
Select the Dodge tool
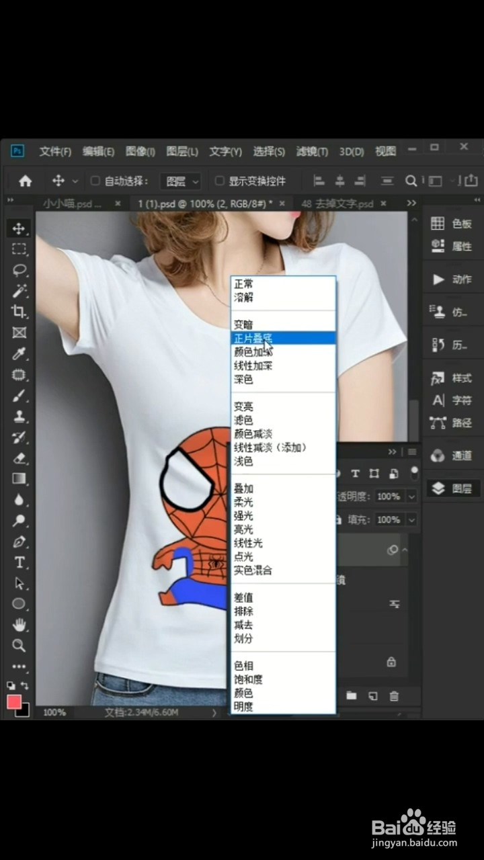[19, 521]
